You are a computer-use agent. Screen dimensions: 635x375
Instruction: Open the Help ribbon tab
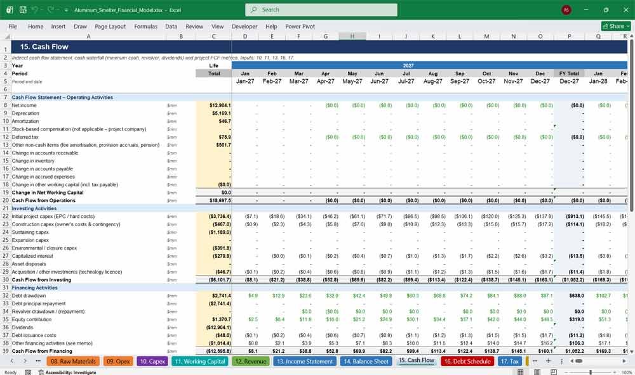pyautogui.click(x=271, y=26)
